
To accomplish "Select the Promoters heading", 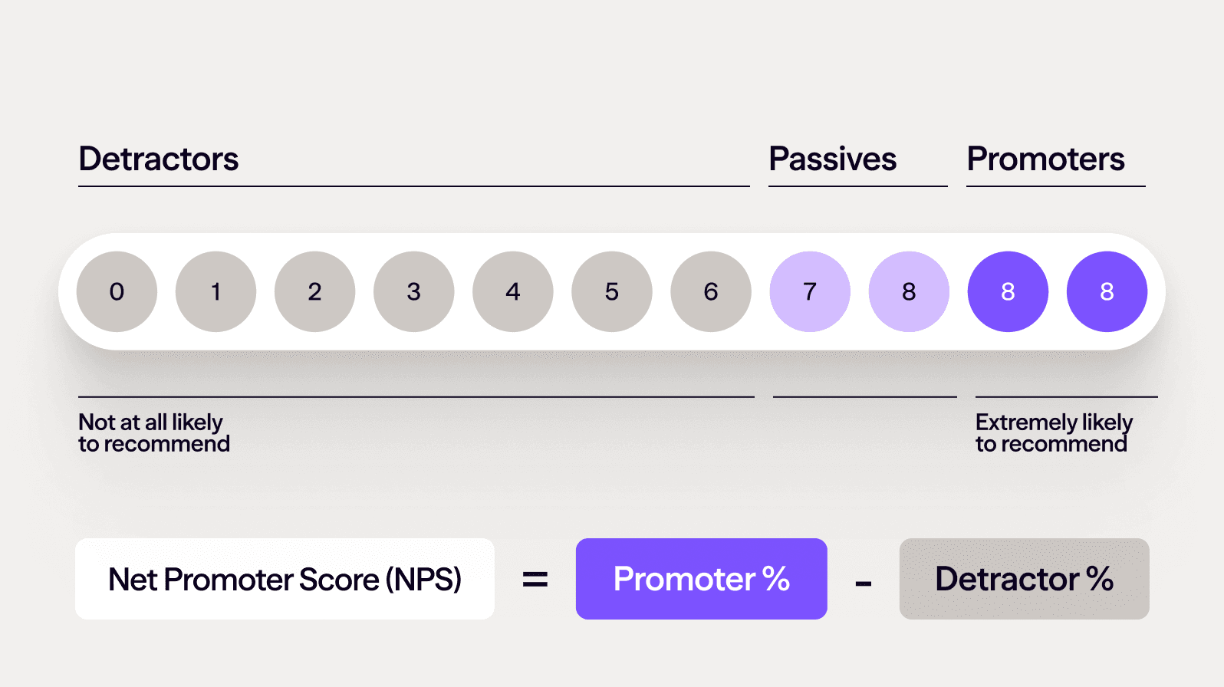I will click(1045, 159).
